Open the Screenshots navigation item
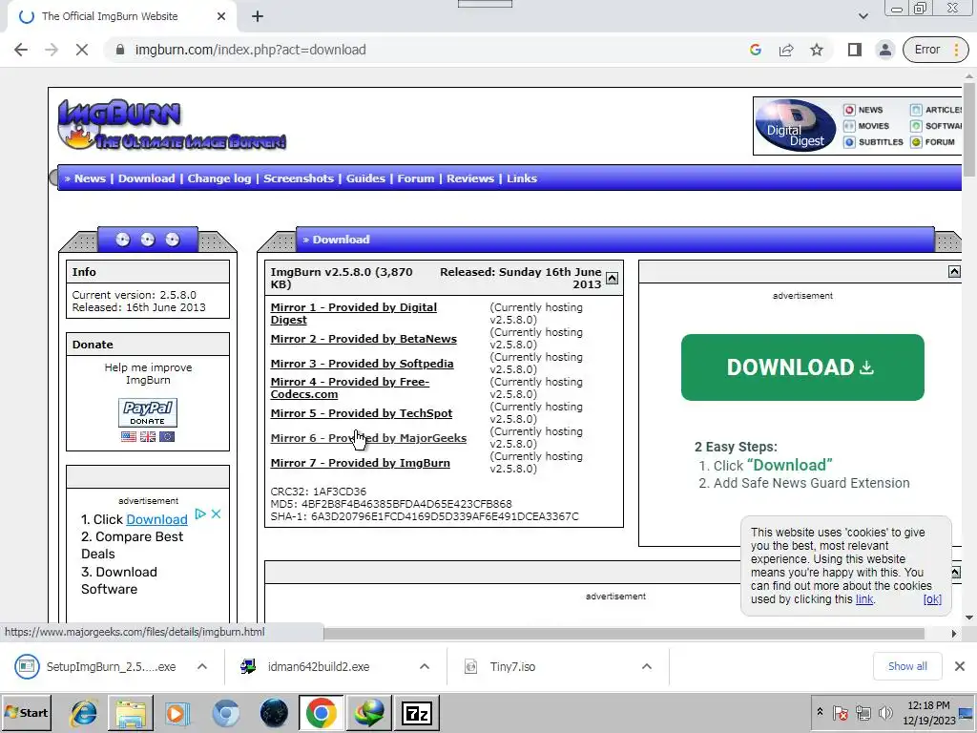This screenshot has width=977, height=733. [299, 178]
